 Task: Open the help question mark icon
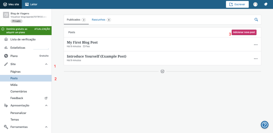coord(264,125)
